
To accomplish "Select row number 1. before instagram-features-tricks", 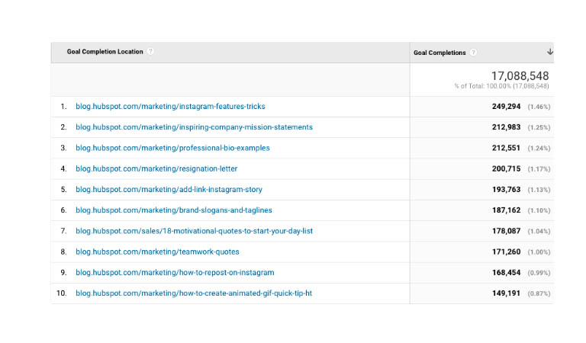I will 63,107.
